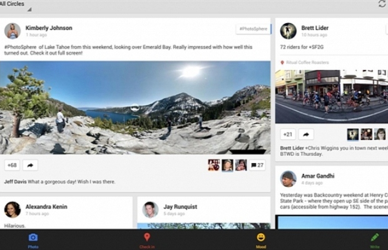Image resolution: width=388 pixels, height=250 pixels.
Task: Click the 'Hilarious.' post text
Action: pyautogui.click(x=14, y=226)
